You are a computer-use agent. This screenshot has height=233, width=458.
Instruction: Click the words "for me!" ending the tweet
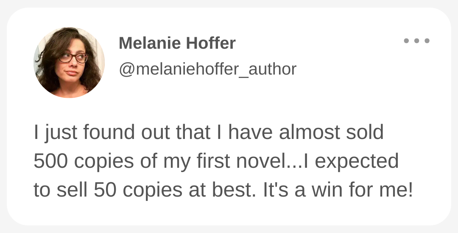381,190
